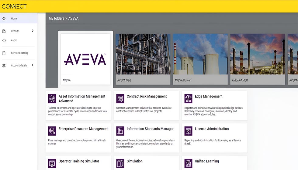
Task: Expand the Reports submenu chevron
Action: tap(33, 31)
